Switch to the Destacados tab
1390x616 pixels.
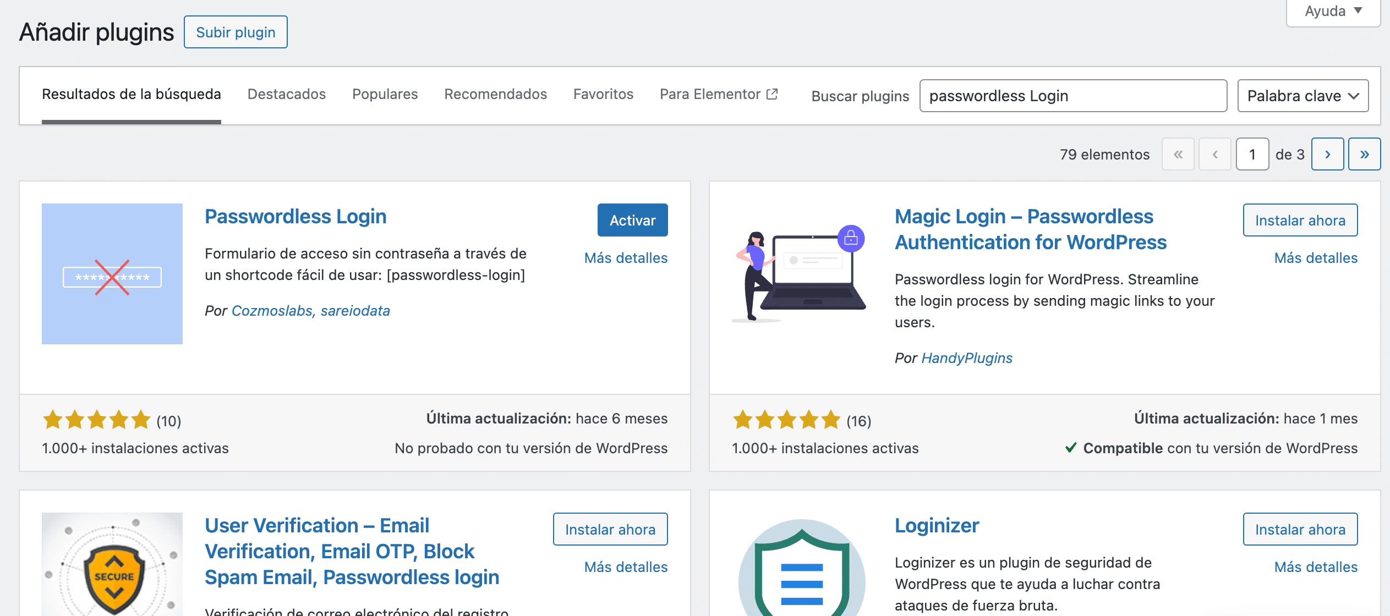[286, 94]
